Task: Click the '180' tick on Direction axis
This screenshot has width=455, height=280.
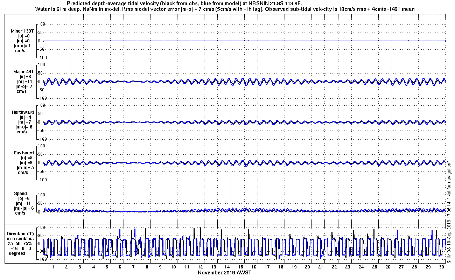Action: (42, 227)
